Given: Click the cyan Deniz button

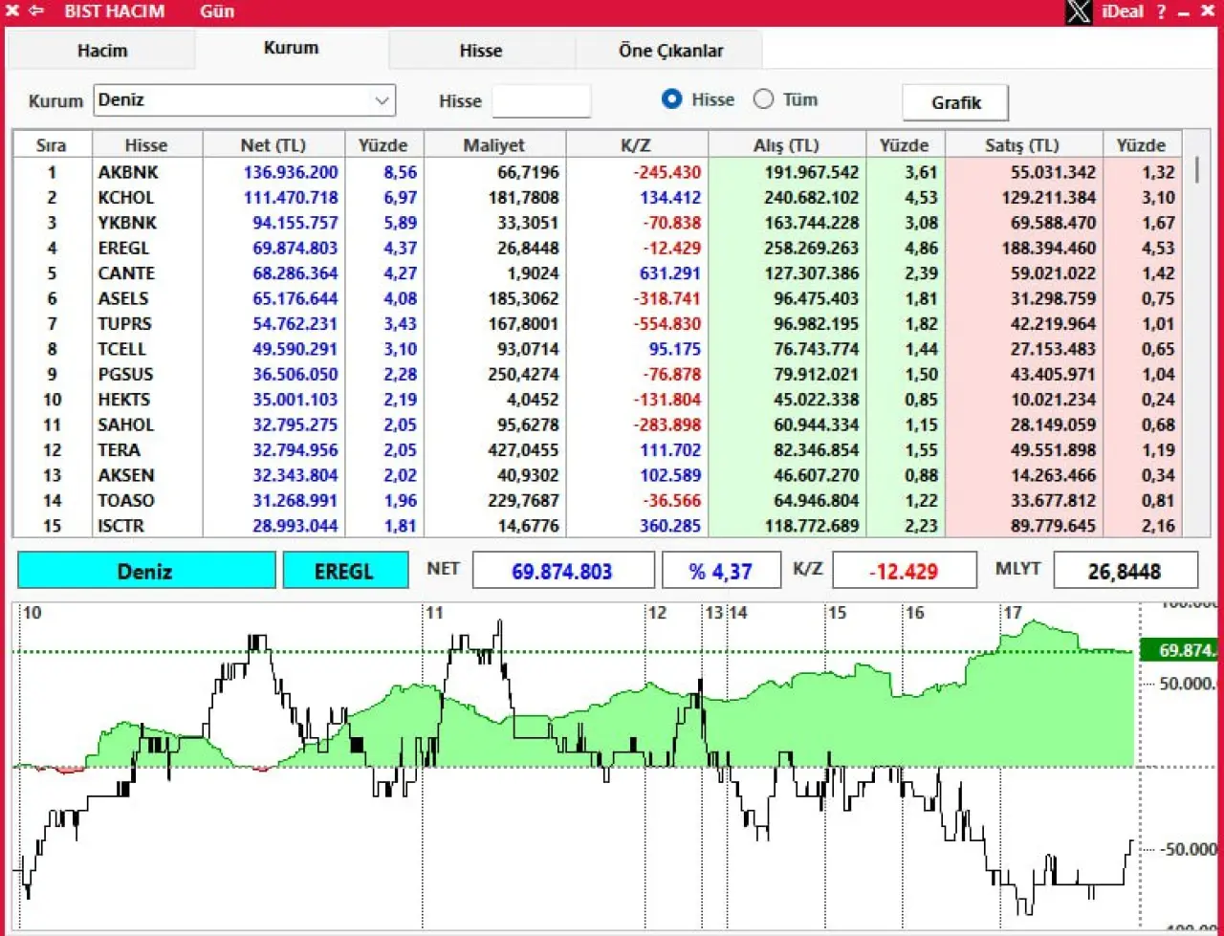Looking at the screenshot, I should click(145, 572).
